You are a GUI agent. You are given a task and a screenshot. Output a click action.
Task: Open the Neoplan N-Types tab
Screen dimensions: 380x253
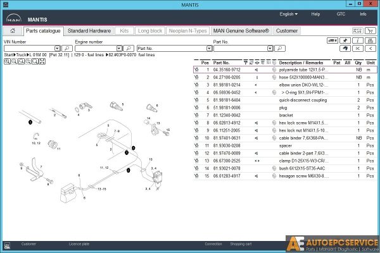pos(188,31)
